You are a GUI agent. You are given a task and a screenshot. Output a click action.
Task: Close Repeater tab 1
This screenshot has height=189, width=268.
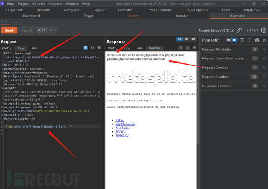(7, 22)
